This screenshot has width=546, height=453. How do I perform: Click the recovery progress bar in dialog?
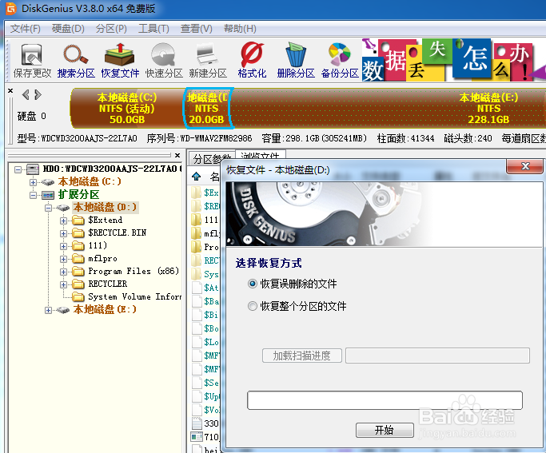pyautogui.click(x=385, y=400)
